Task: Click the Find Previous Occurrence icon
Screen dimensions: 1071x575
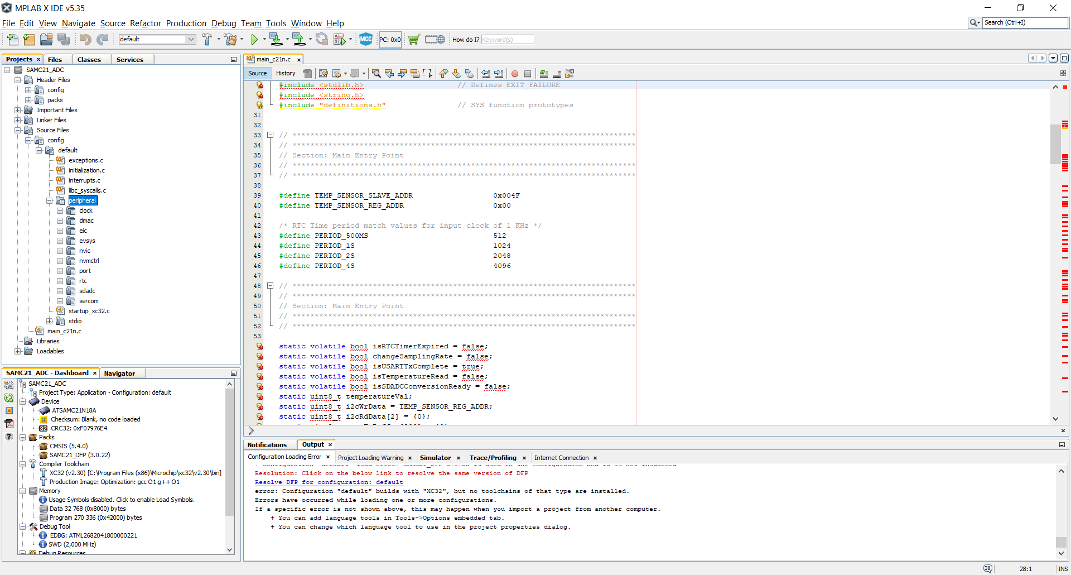Action: pyautogui.click(x=389, y=73)
